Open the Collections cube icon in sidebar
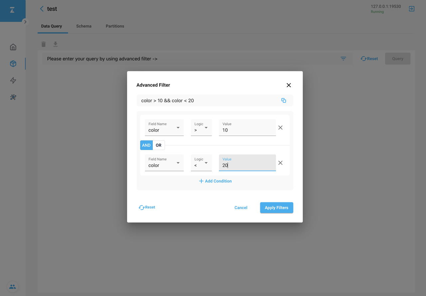This screenshot has width=426, height=296. click(x=13, y=64)
